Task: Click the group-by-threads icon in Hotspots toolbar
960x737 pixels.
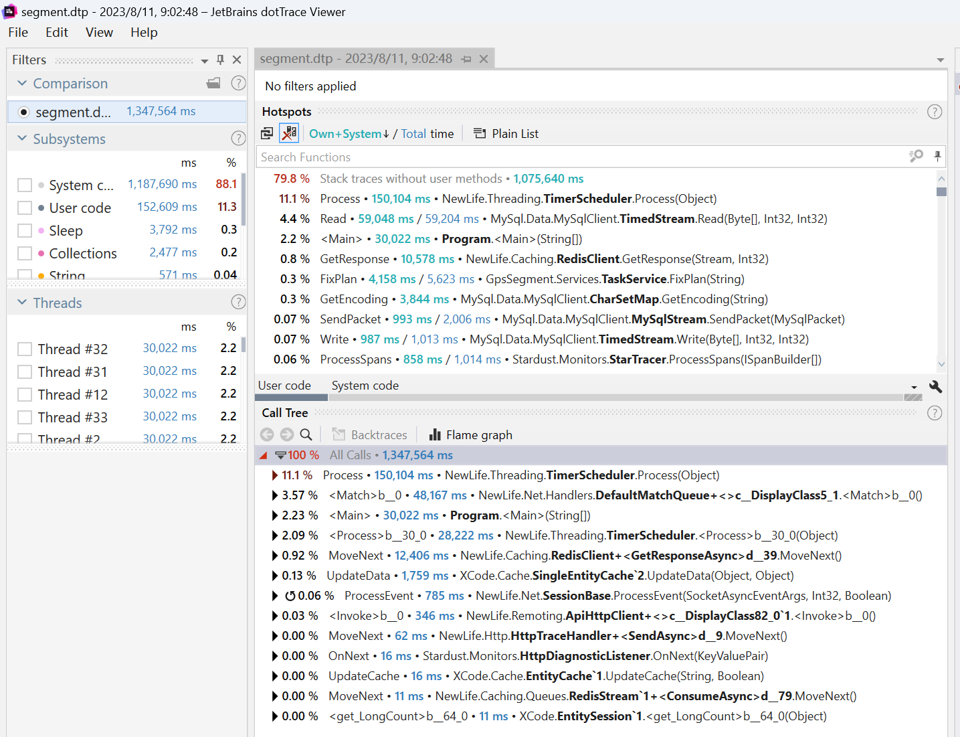Action: tap(267, 133)
